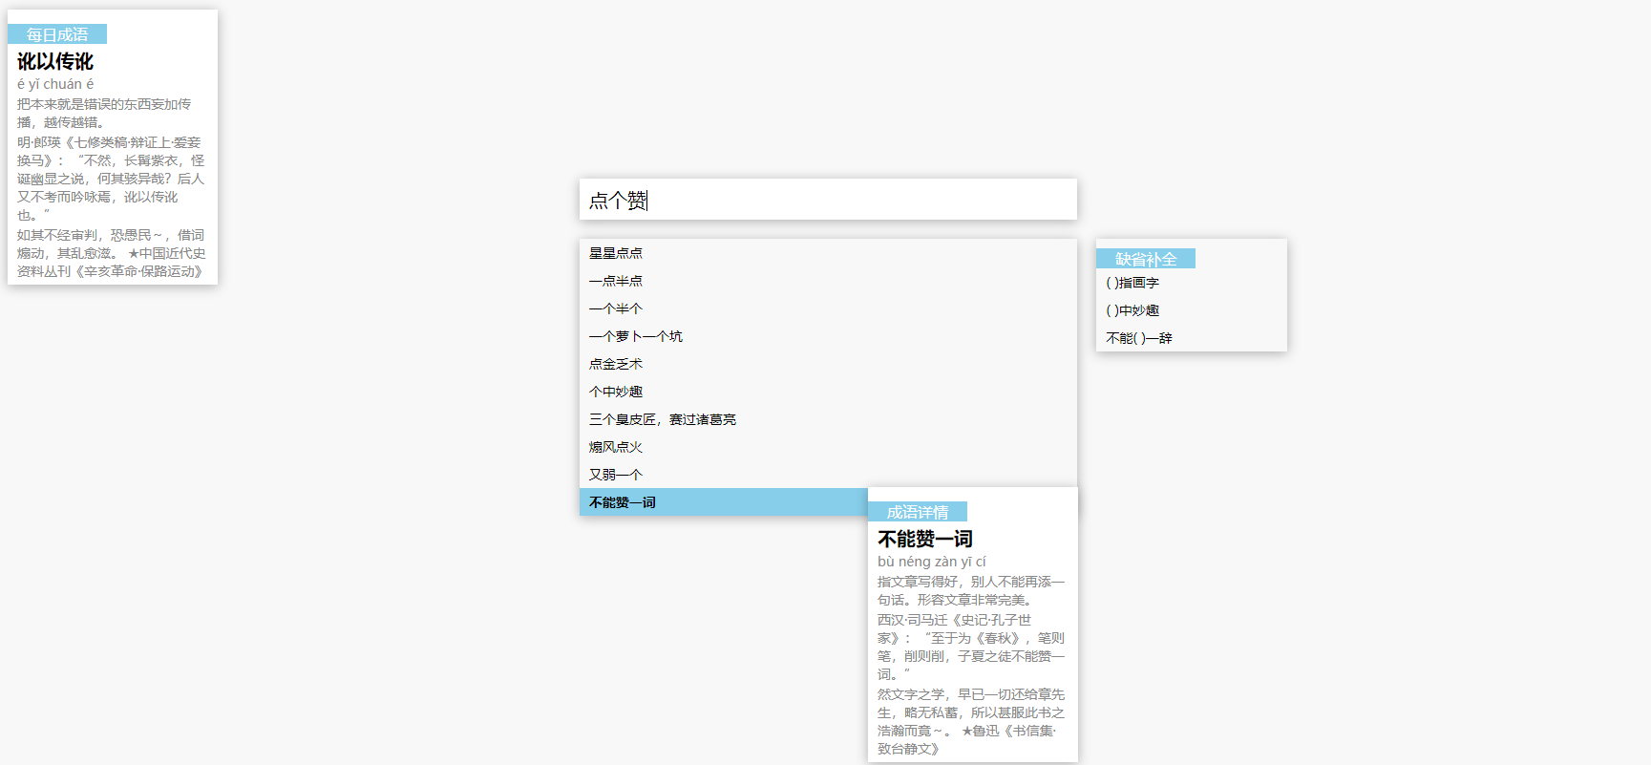
Task: Select the suggestion 三个臭皮匠，赛过诸葛亮
Action: coord(828,419)
